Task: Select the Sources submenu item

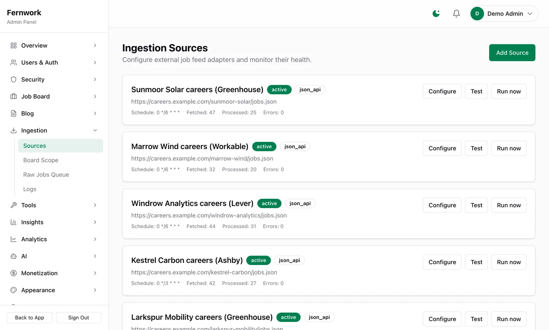Action: click(x=61, y=146)
